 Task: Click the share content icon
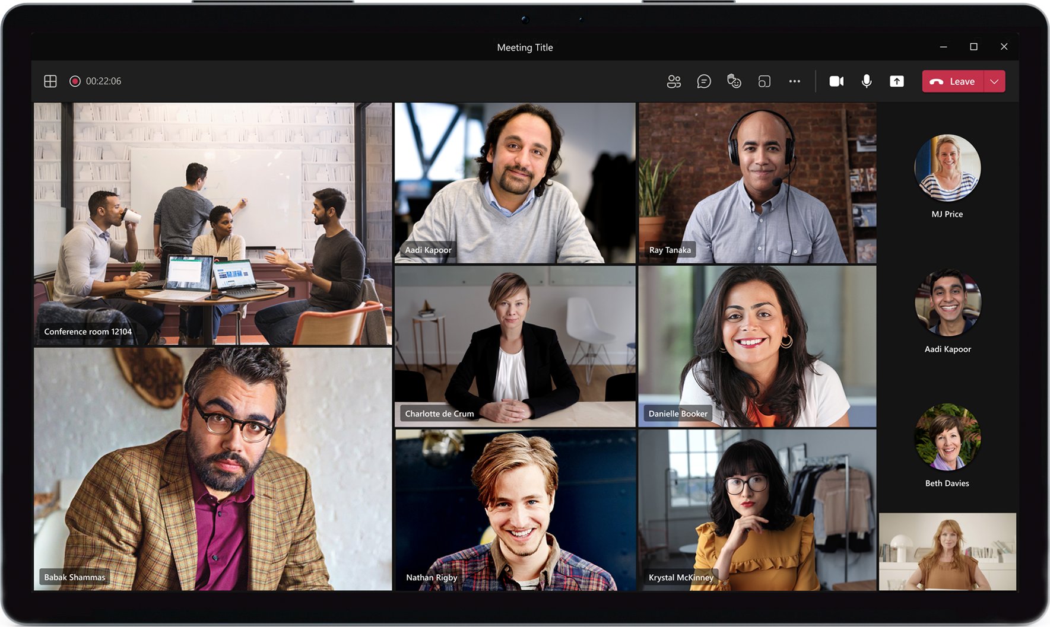(x=897, y=81)
